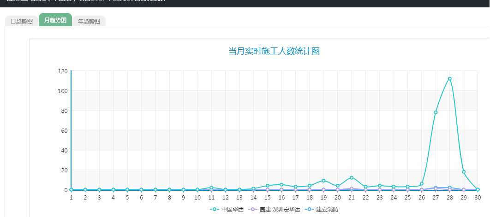The width and height of the screenshot is (490, 217).
Task: Select the 月趋势图 tab
Action: tap(55, 20)
